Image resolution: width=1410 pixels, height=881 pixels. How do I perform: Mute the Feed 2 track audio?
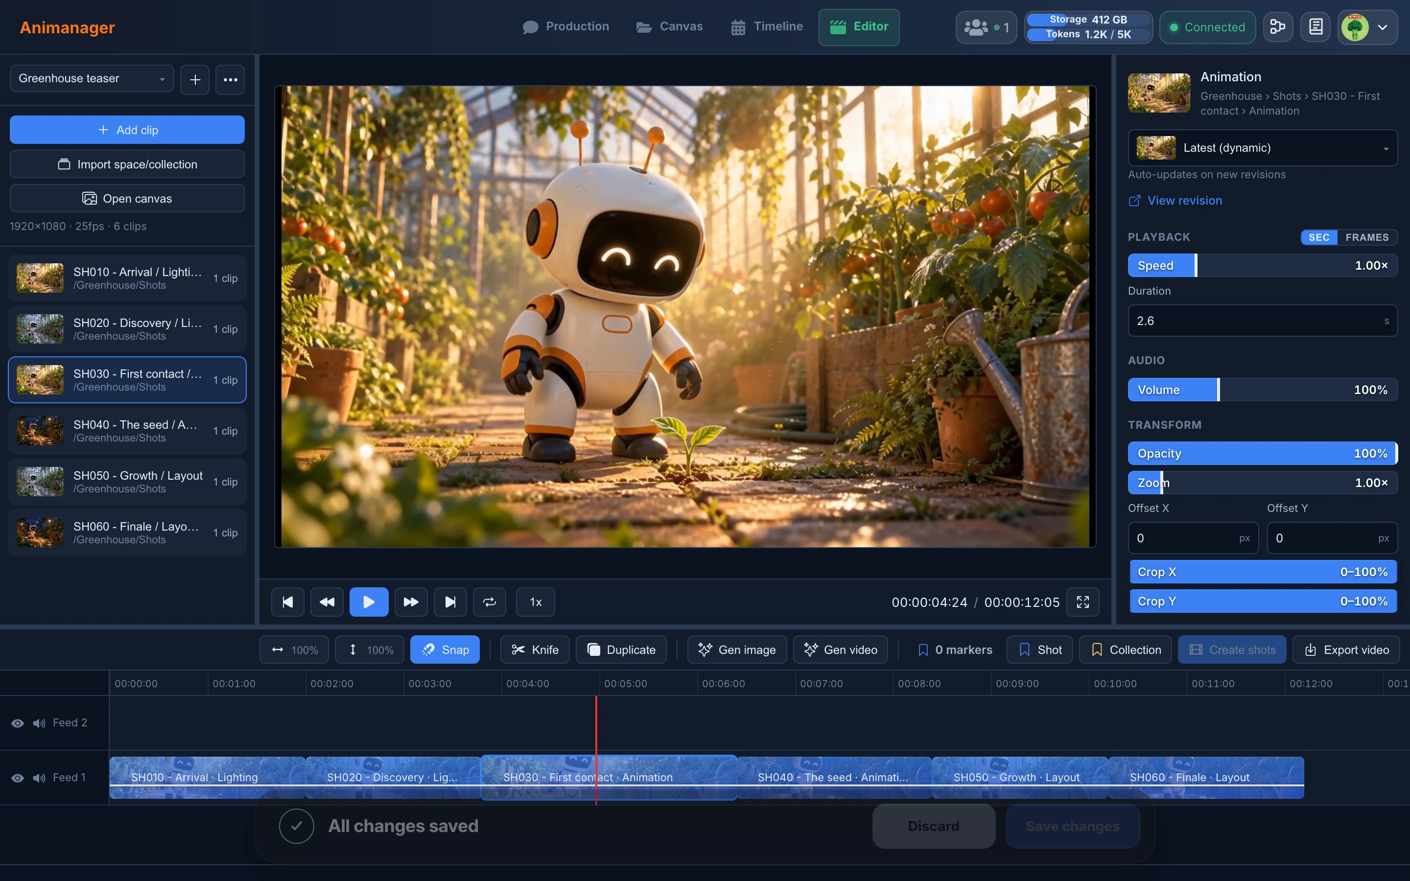coord(39,723)
